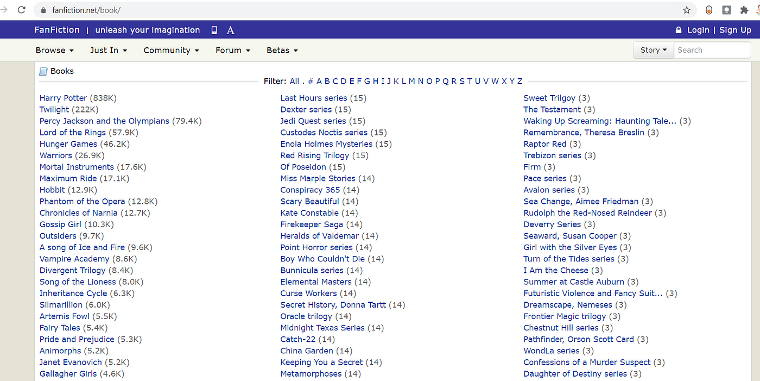Open Percy Jackson and the Olympians
The image size is (760, 381).
(x=104, y=121)
